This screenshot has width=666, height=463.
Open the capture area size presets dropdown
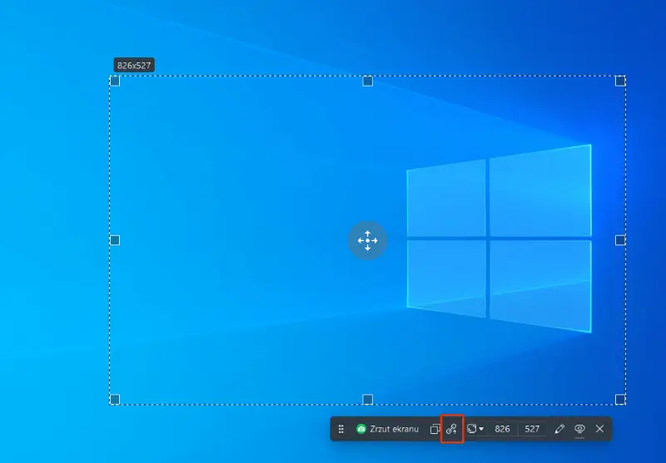pos(475,429)
